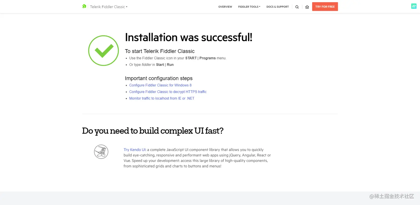Viewport: 420px width, 205px height.
Task: Open the contact envelope icon
Action: [x=307, y=7]
